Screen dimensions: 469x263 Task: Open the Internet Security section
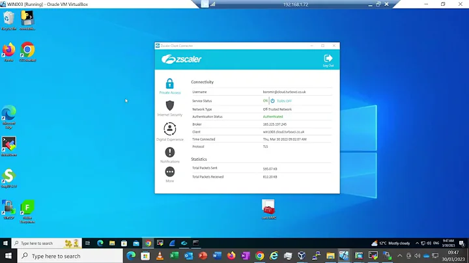tap(169, 108)
